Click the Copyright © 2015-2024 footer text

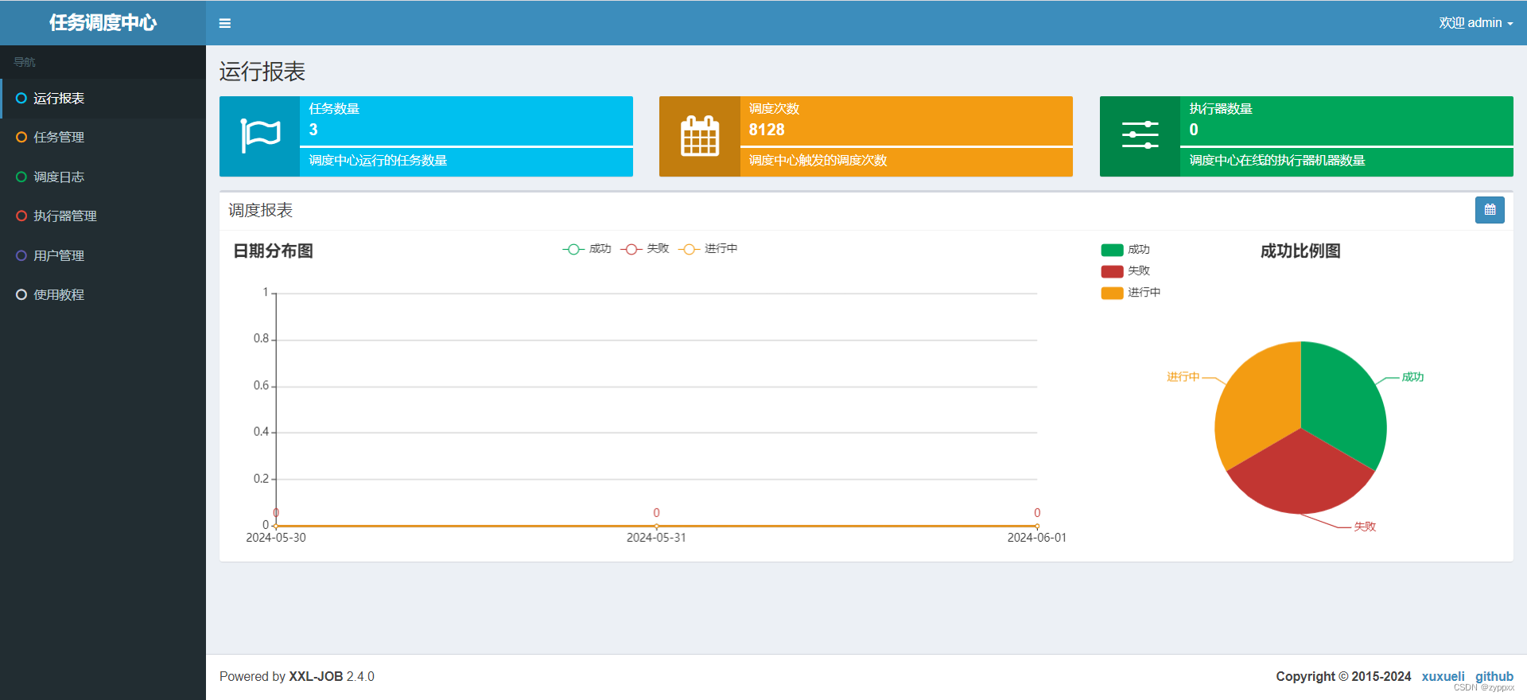(1343, 676)
